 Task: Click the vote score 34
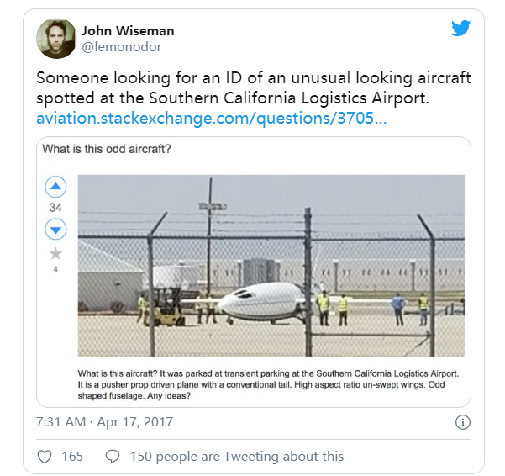[55, 208]
